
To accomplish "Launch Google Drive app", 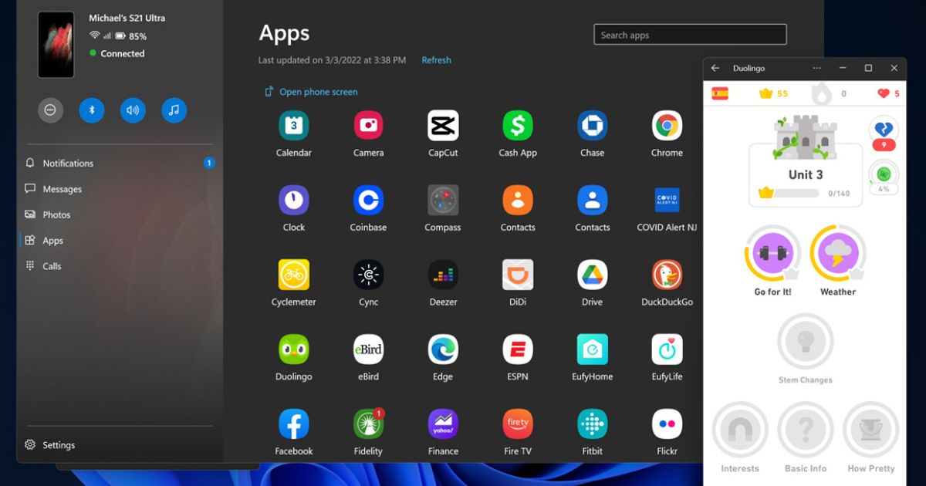I will (592, 275).
